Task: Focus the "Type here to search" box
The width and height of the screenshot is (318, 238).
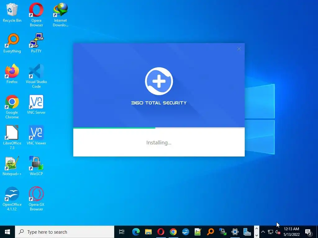Action: point(65,232)
